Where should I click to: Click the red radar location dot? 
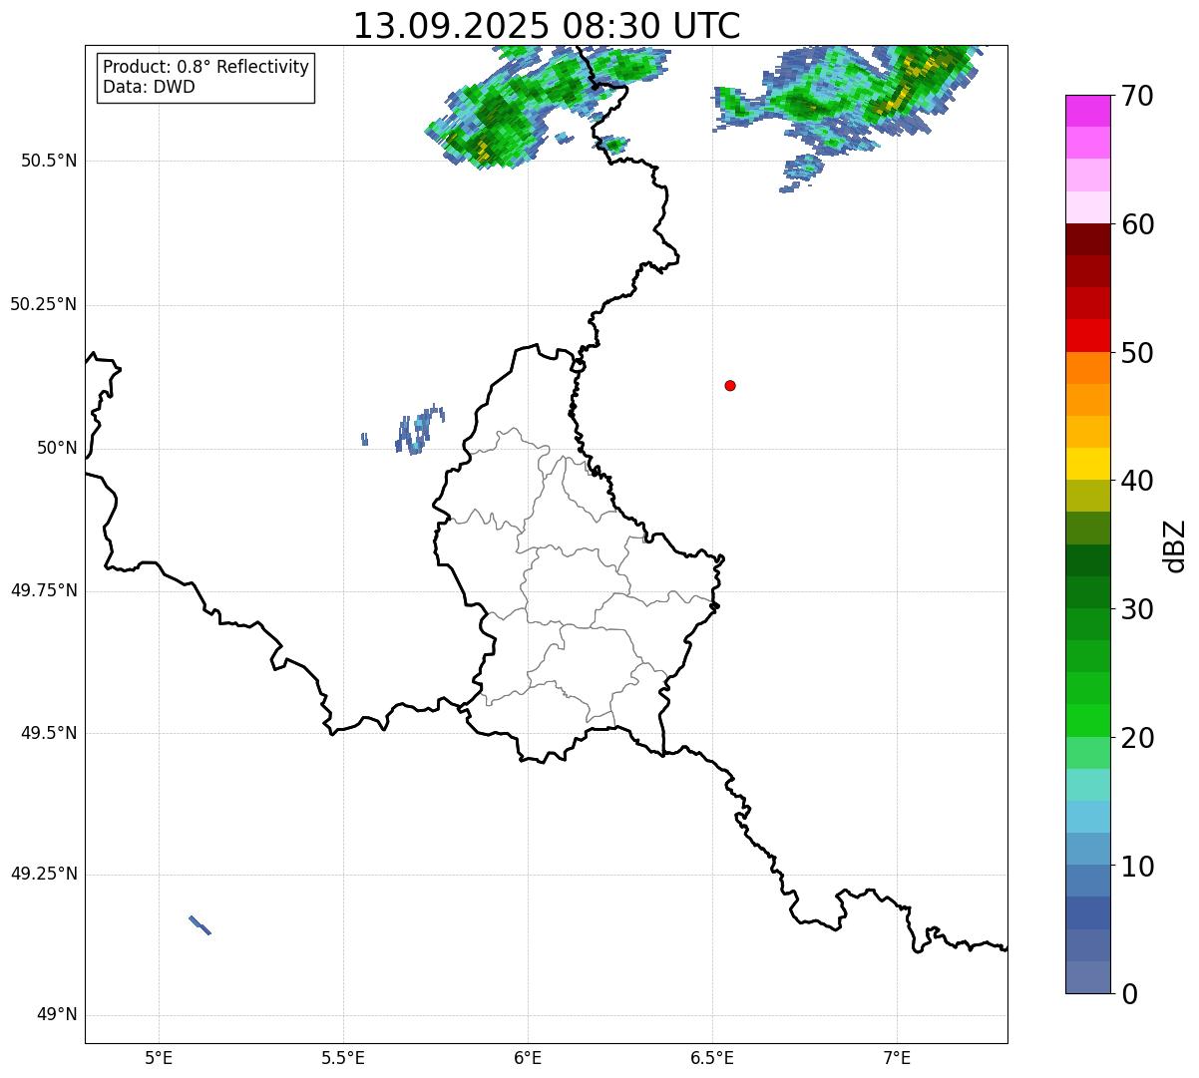(x=730, y=385)
